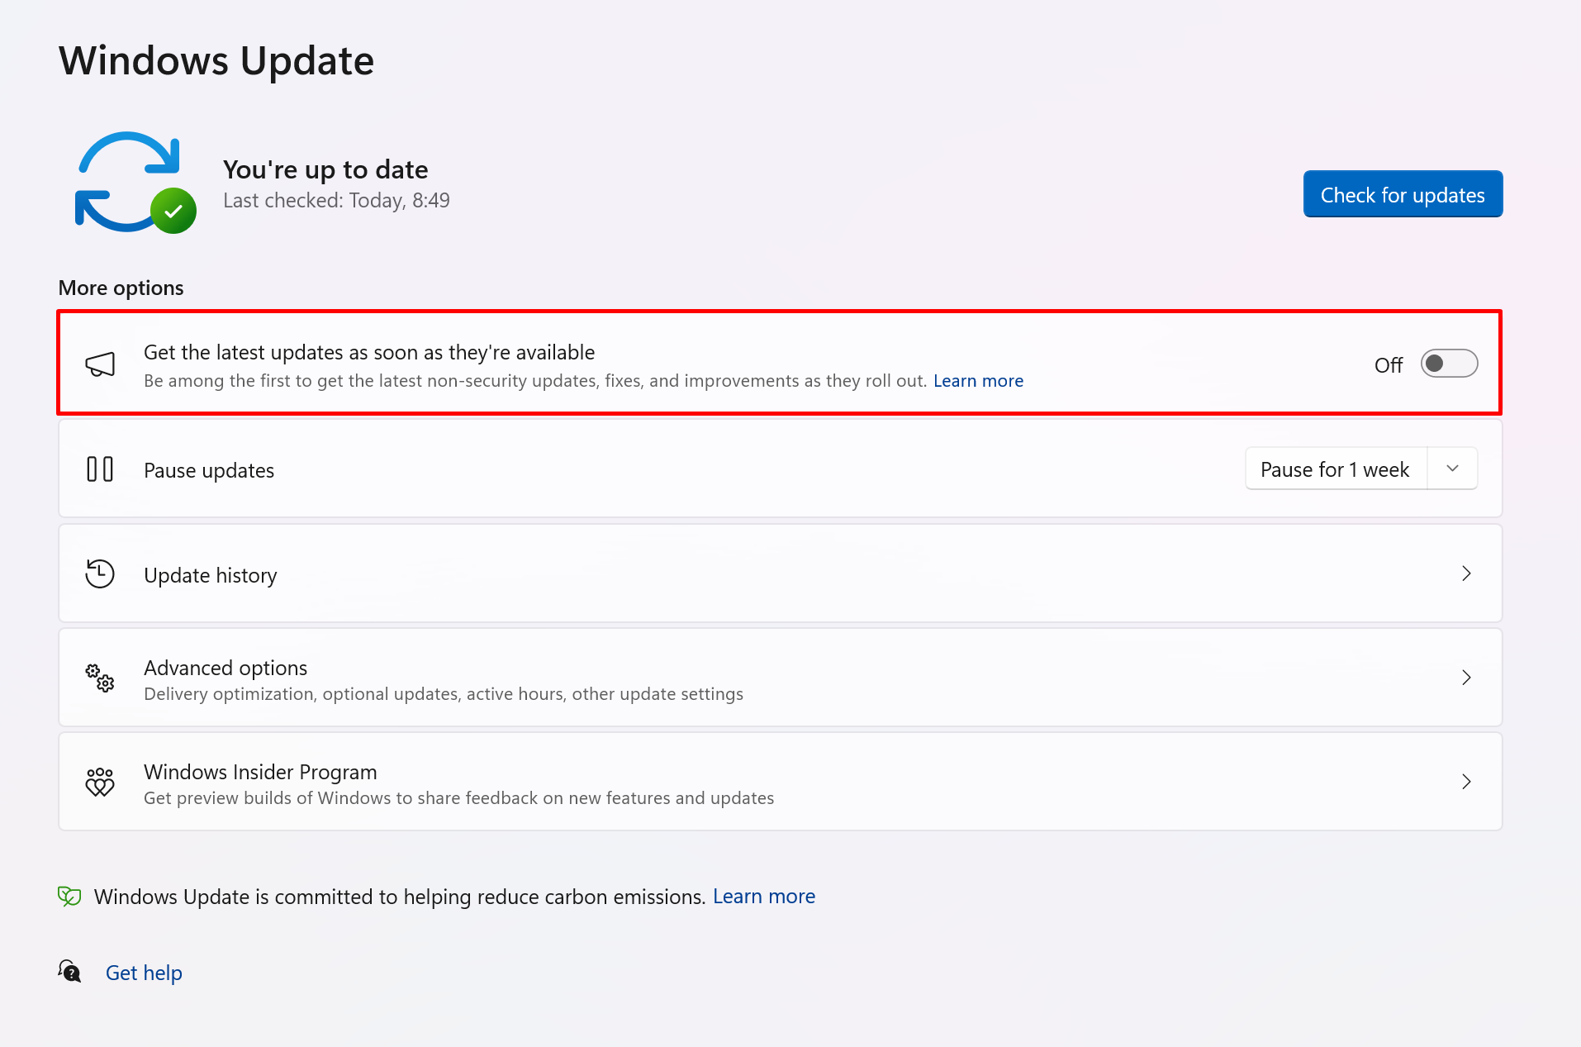1581x1047 pixels.
Task: Click the clock history icon
Action: (100, 573)
